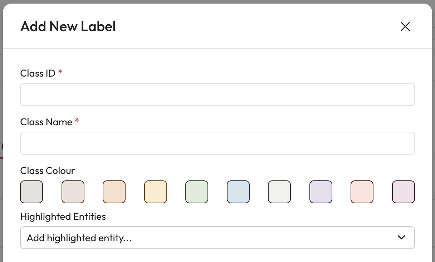Click the Class Name label text
Image resolution: width=435 pixels, height=262 pixels.
coord(46,122)
